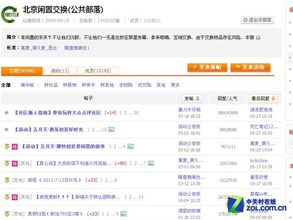The image size is (293, 220).
Task: Expand the truncated 简介 description icon
Action: coord(258,38)
